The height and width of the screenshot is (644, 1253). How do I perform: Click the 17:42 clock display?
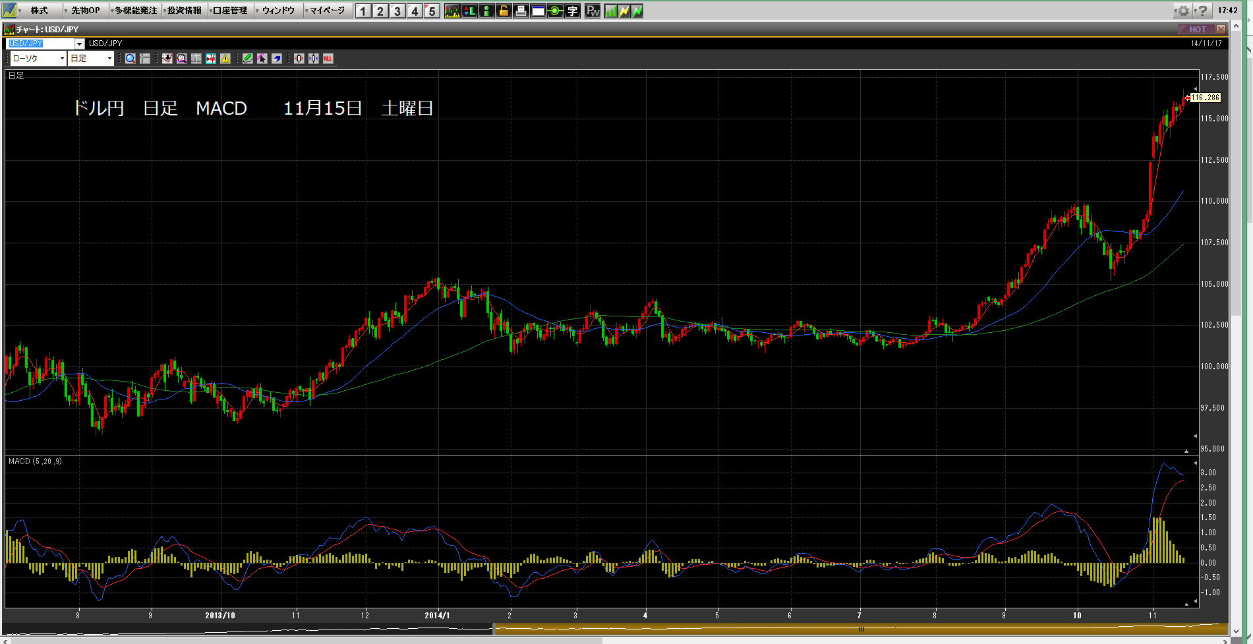coord(1227,11)
